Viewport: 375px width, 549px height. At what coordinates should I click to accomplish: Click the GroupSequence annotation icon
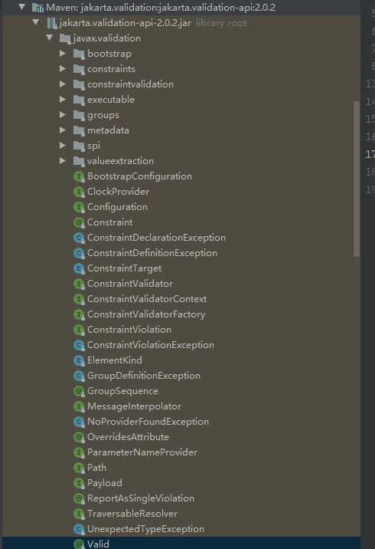[79, 391]
